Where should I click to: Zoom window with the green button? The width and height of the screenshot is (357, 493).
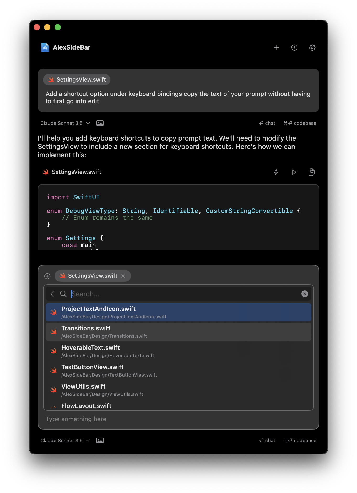click(x=58, y=27)
